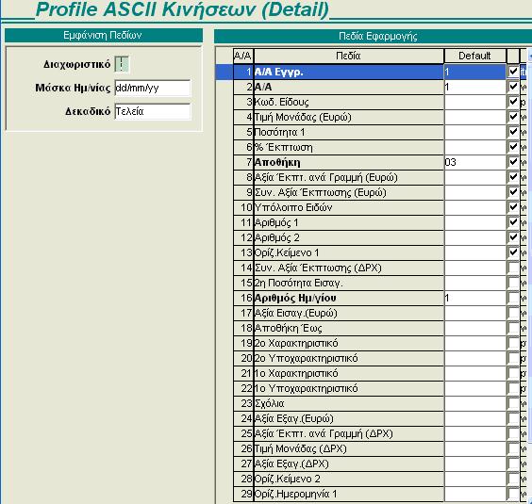532x504 pixels.
Task: Select the Τιμή Μονάδας (ΔΡΧ) row
Action: point(349,448)
